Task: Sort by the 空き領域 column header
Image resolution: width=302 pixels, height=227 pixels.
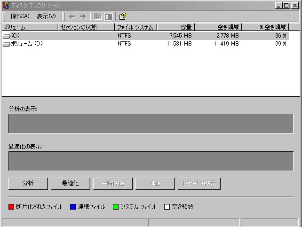Action: (x=218, y=27)
